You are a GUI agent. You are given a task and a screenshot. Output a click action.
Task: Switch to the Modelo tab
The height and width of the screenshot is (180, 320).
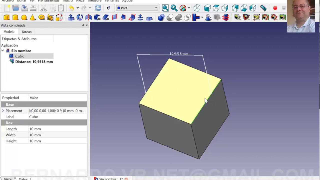tap(9, 32)
